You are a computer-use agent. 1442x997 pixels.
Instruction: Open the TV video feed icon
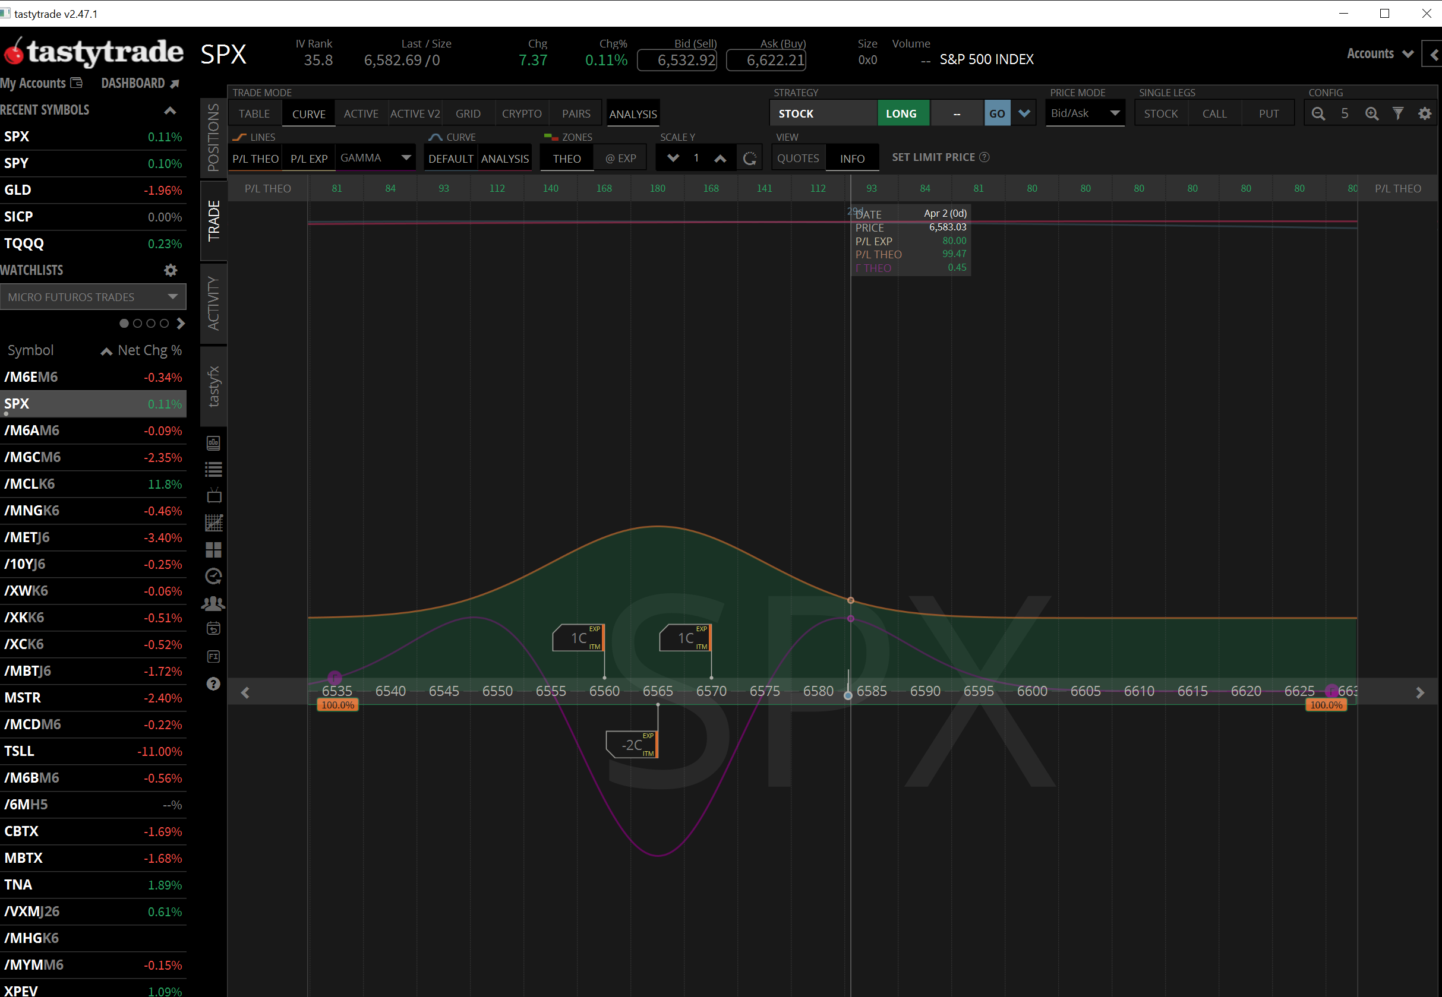pyautogui.click(x=214, y=496)
